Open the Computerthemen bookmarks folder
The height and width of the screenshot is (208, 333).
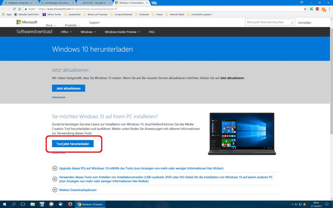pos(121,15)
